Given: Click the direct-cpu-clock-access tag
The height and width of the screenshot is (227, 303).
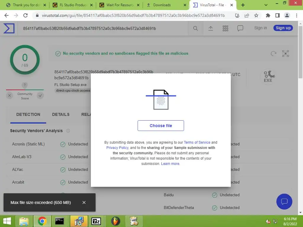Looking at the screenshot, I should [73, 90].
